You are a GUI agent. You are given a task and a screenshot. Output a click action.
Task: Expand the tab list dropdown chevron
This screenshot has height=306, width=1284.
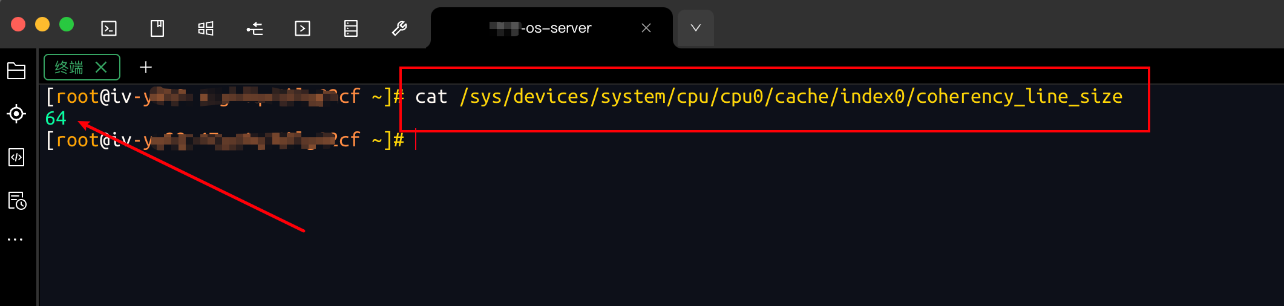(x=696, y=28)
